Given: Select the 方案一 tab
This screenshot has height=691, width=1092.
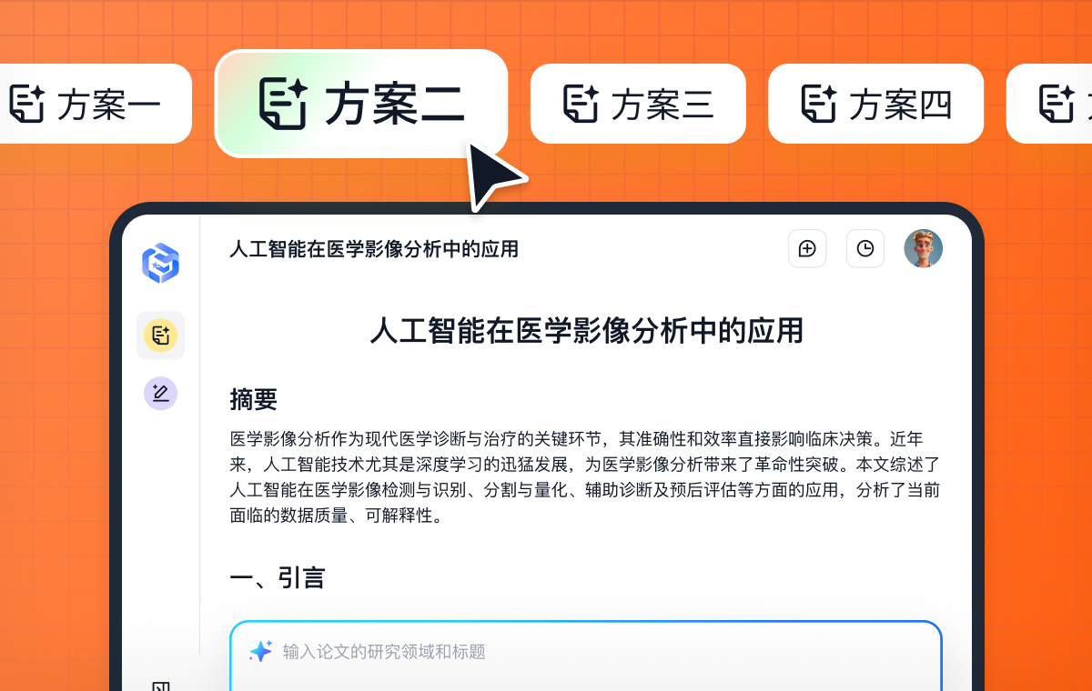Looking at the screenshot, I should pos(91,104).
